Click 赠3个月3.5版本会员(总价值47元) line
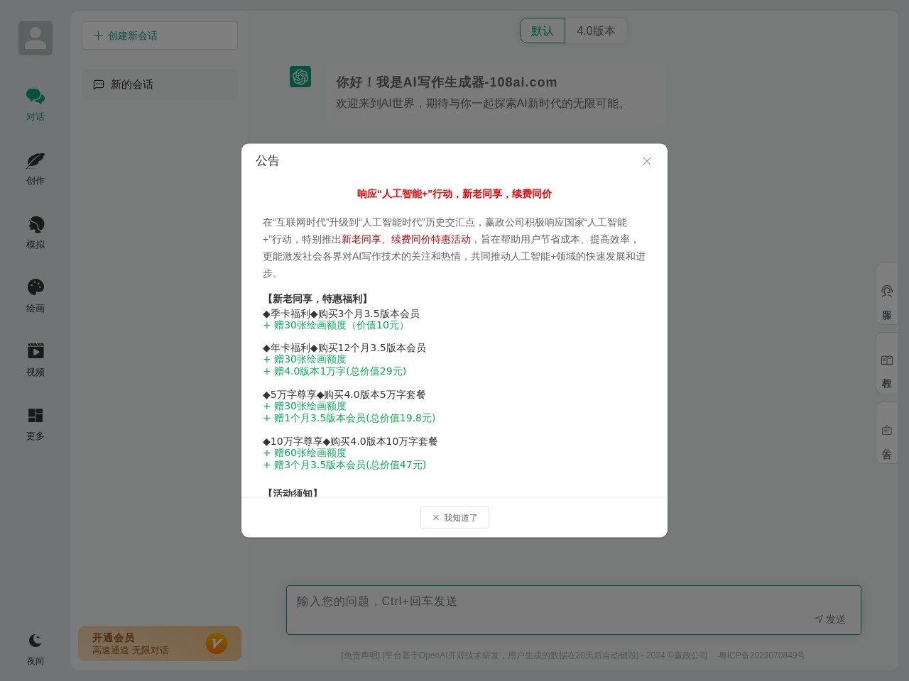This screenshot has height=681, width=909. (344, 465)
